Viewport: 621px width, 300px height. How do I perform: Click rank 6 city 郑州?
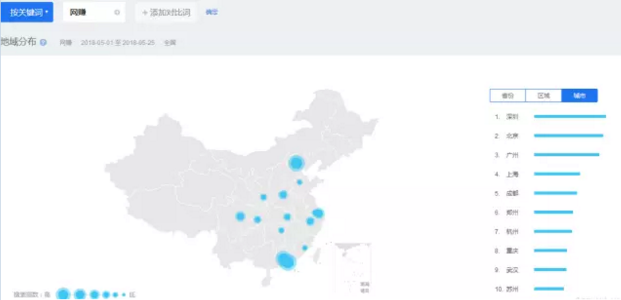point(512,212)
